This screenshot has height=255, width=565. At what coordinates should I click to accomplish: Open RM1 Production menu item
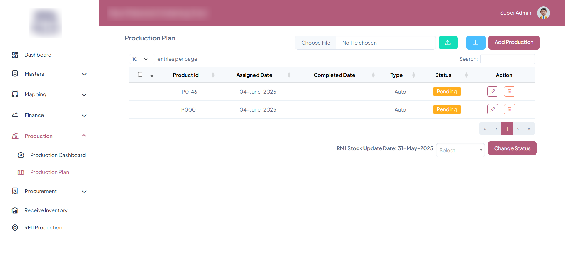pos(43,228)
